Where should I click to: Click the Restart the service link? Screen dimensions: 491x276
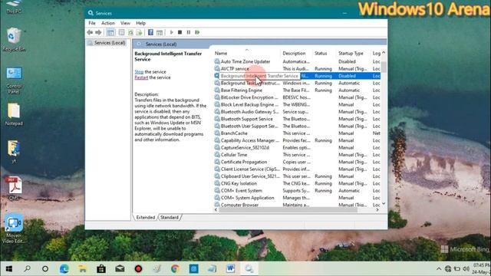(x=141, y=77)
